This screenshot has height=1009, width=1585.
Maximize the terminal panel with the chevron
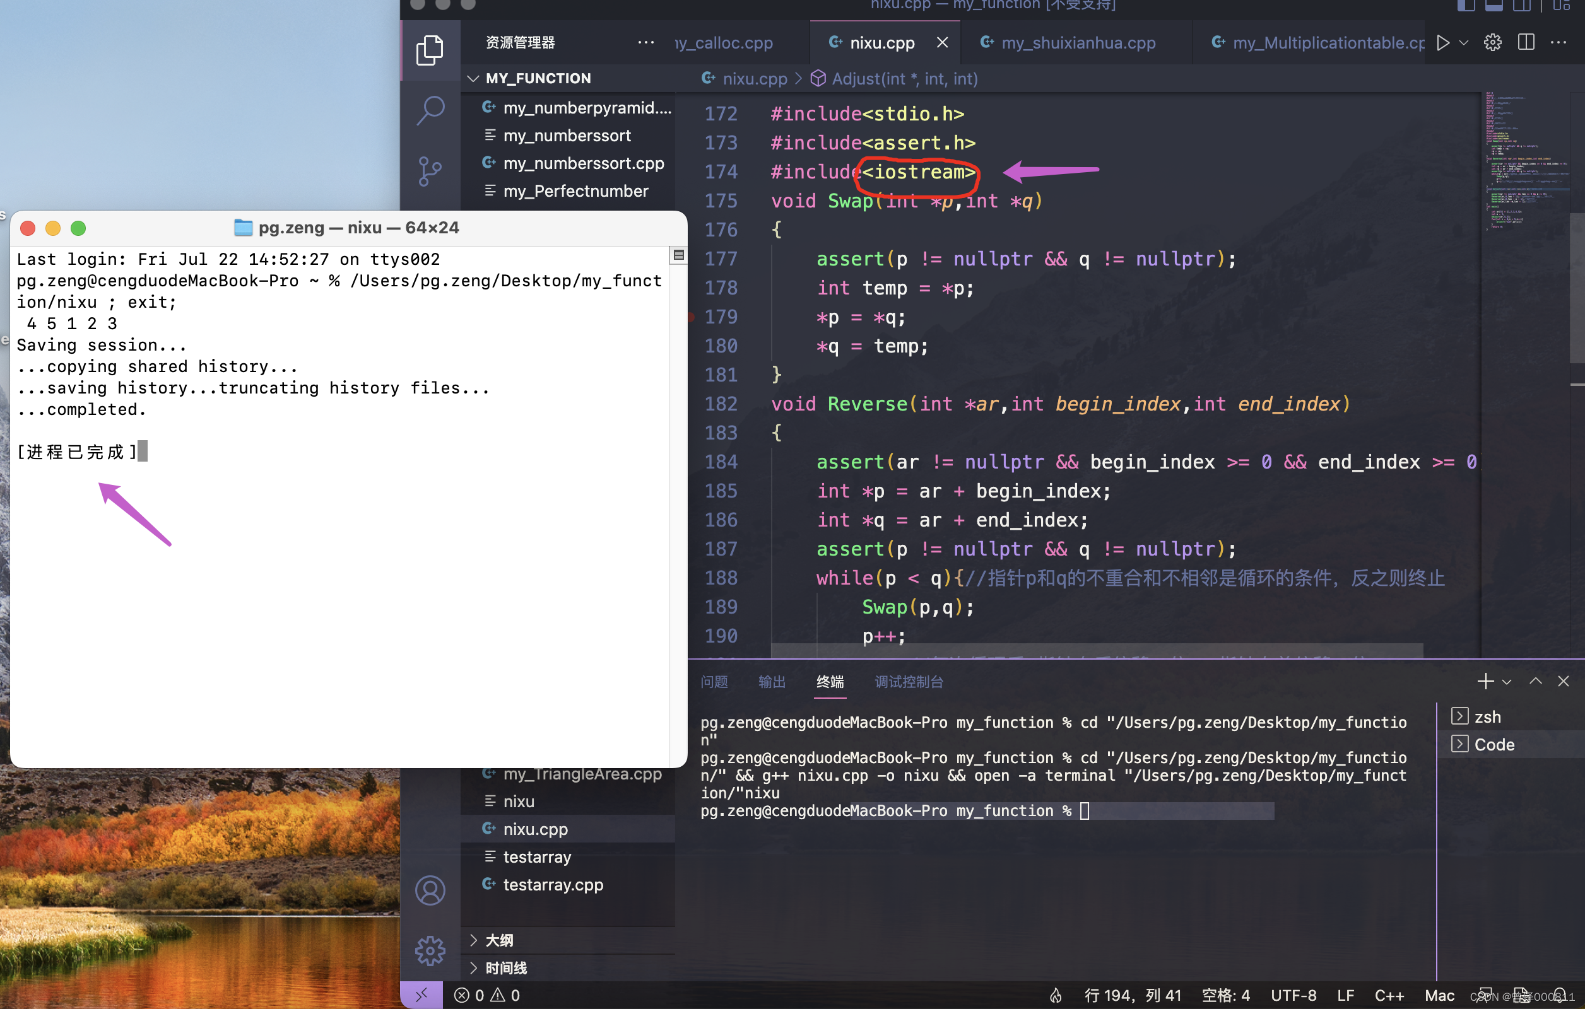(1536, 681)
